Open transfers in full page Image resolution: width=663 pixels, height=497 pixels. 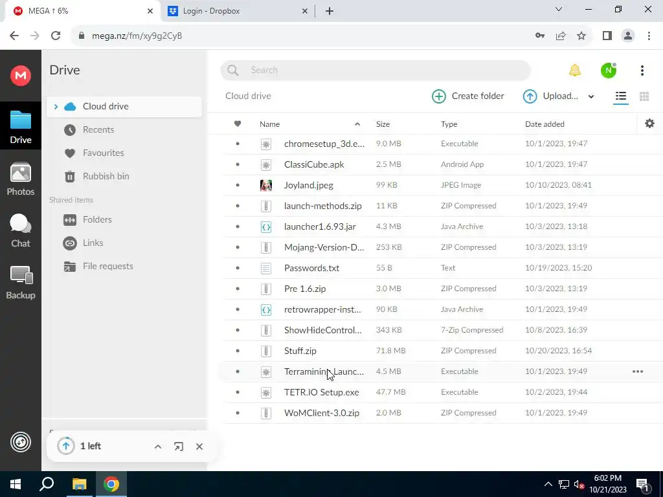click(179, 447)
